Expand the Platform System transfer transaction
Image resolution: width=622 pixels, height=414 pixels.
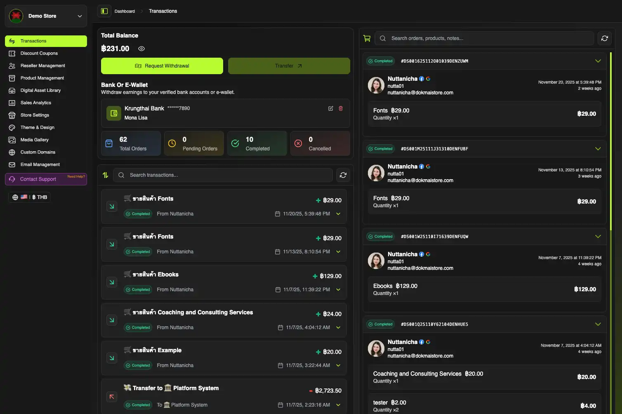tap(338, 405)
